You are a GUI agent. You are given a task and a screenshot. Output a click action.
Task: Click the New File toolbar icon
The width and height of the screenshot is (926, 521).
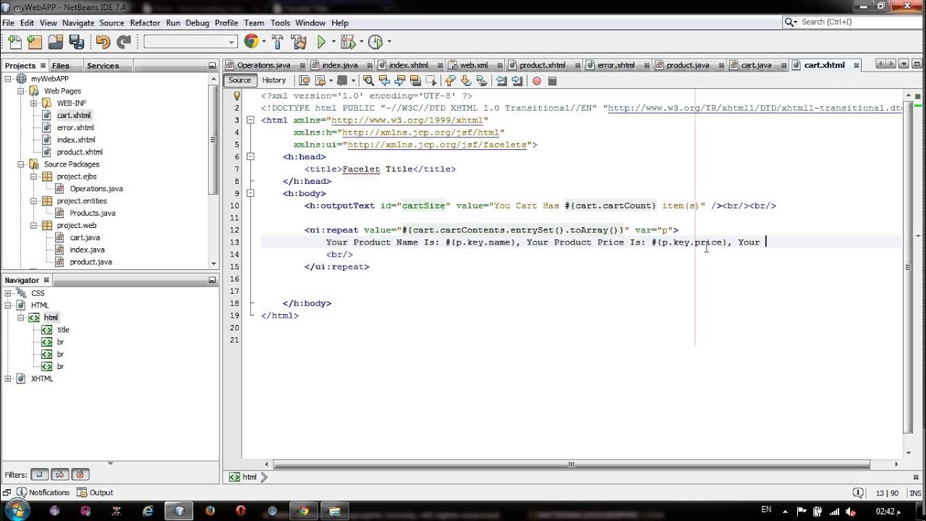tap(14, 42)
